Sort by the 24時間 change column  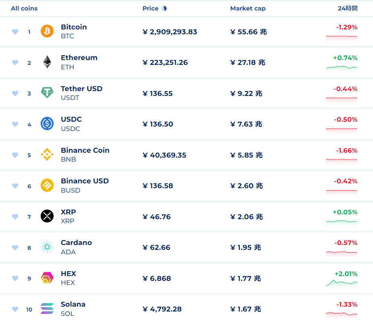coord(347,8)
